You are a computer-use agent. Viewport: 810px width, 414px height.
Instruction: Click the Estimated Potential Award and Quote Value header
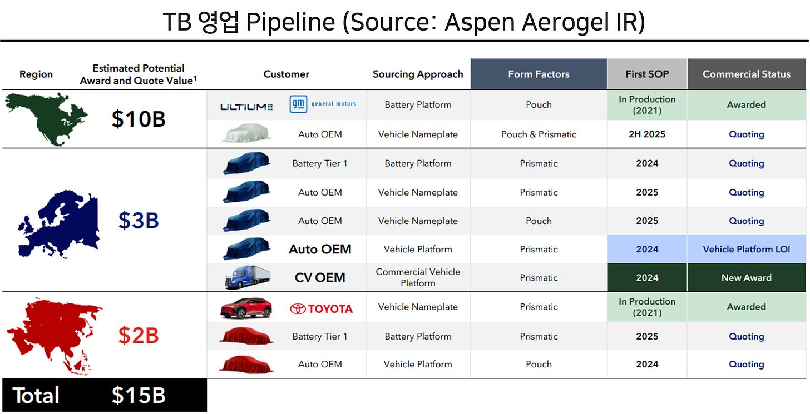click(x=139, y=74)
